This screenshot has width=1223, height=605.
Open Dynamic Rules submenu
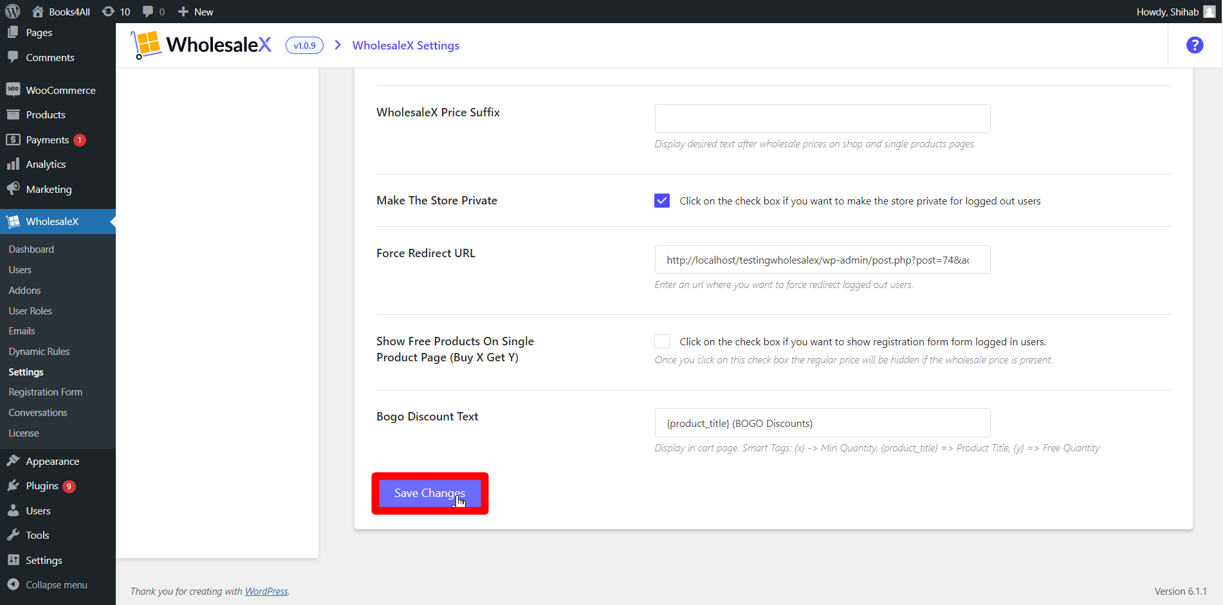39,352
